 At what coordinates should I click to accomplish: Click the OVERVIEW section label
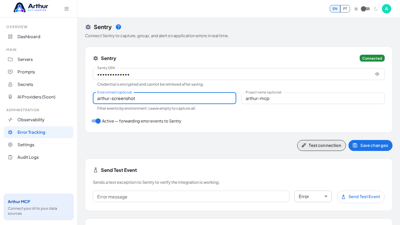[x=17, y=27]
